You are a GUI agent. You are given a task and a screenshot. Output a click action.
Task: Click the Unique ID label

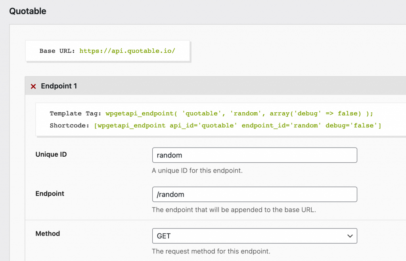click(51, 154)
